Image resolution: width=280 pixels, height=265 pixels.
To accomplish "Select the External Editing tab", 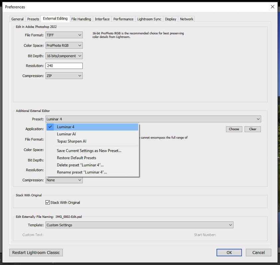I will (x=55, y=19).
